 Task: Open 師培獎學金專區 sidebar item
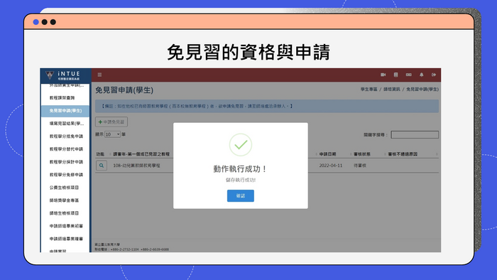pyautogui.click(x=64, y=200)
